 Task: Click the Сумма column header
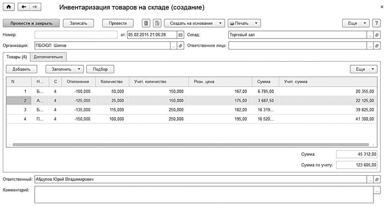(x=266, y=82)
